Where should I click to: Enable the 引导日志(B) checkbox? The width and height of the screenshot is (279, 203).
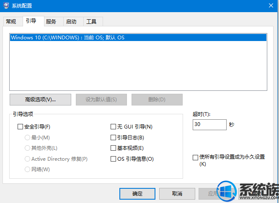pos(113,138)
